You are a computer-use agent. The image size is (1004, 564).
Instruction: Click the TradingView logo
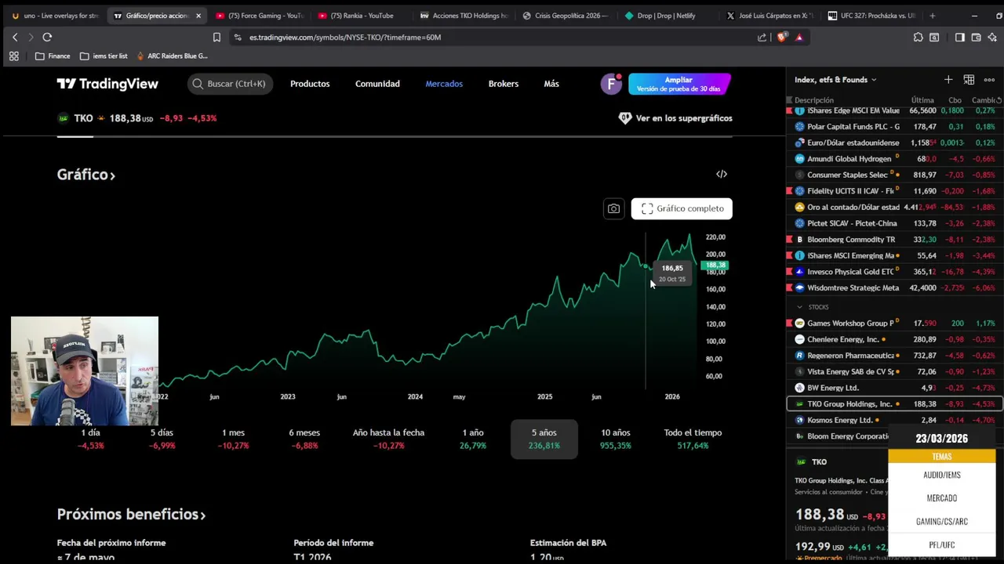(107, 84)
